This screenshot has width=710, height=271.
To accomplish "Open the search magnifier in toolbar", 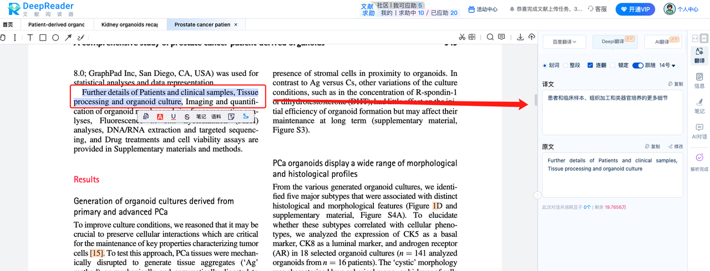I will tap(490, 37).
